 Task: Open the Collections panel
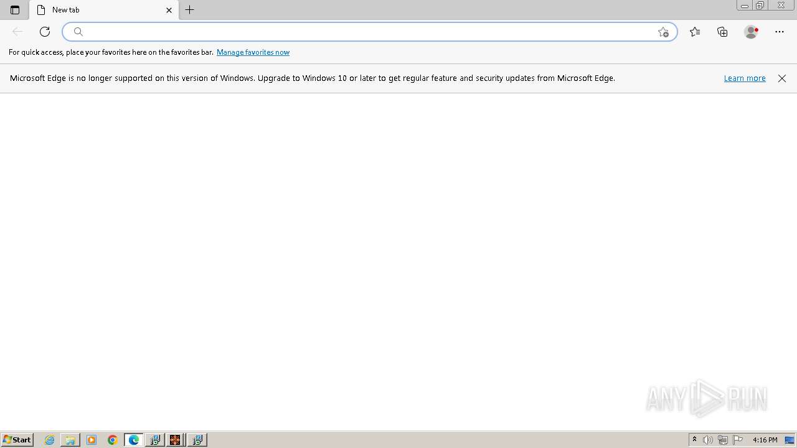[x=722, y=32]
